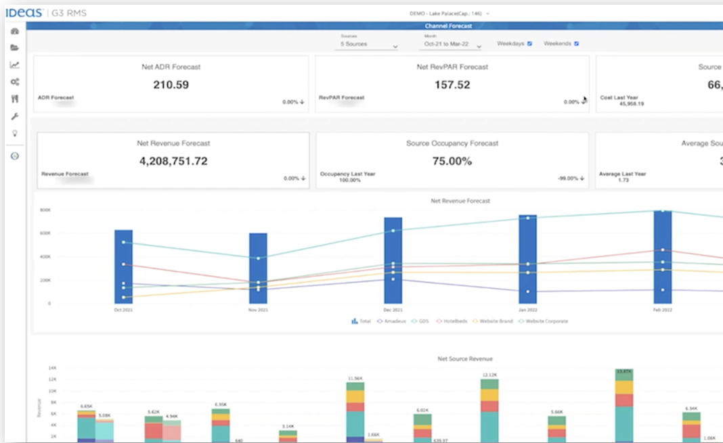
Task: Click the IDeaS logo
Action: (x=24, y=13)
